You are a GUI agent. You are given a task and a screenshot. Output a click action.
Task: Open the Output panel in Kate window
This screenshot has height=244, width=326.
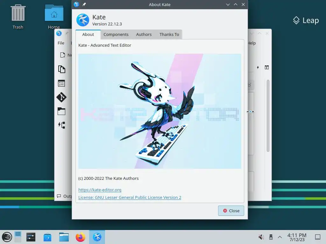tap(64, 196)
